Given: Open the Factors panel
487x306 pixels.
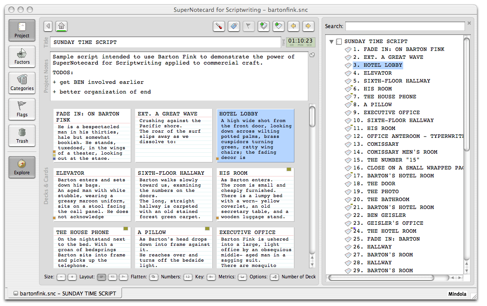Looking at the screenshot, I should click(x=22, y=57).
